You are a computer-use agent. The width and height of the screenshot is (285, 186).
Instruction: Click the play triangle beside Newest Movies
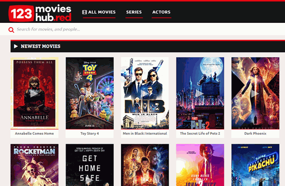coord(16,46)
